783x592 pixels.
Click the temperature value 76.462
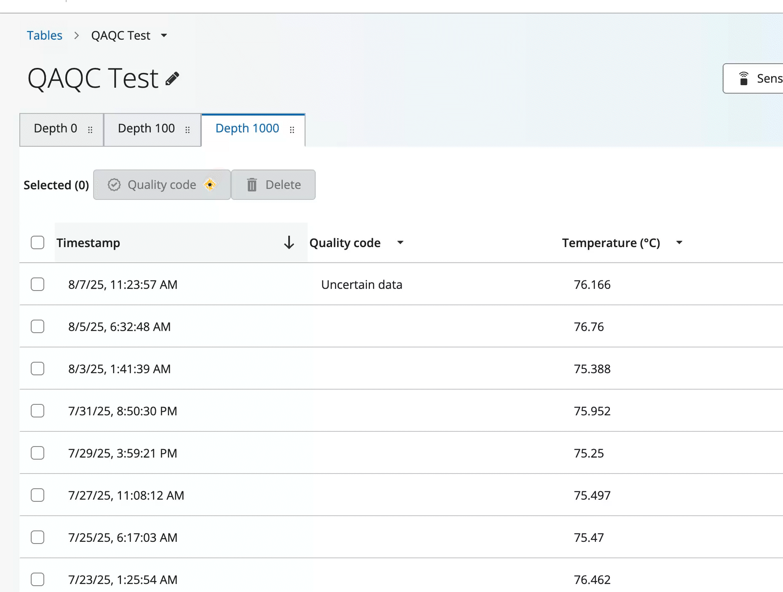(x=592, y=580)
